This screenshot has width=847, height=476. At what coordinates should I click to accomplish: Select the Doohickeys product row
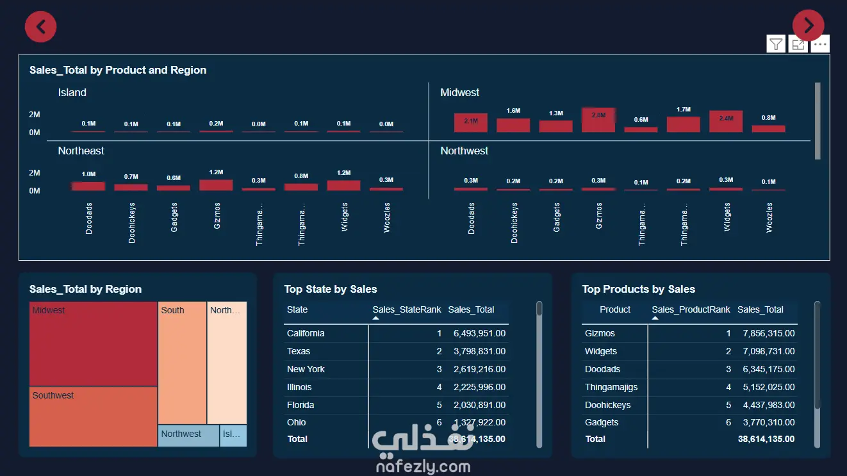click(690, 405)
